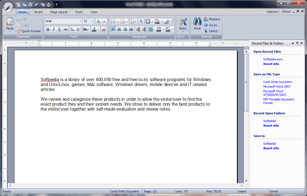Close the Recent Files & Folders panel
Viewport: 307px width, 196px height.
pyautogui.click(x=302, y=43)
